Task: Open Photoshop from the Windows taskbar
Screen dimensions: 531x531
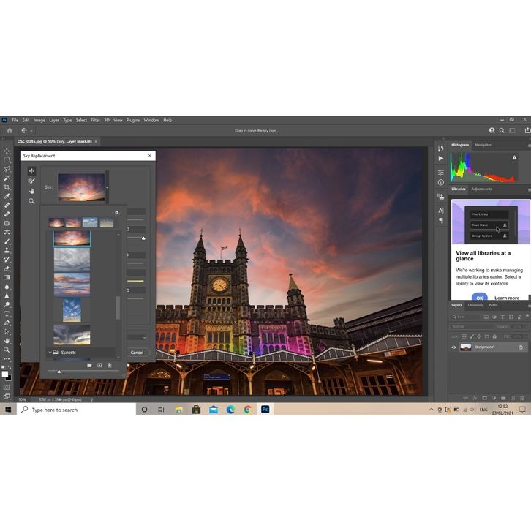Action: click(x=265, y=410)
